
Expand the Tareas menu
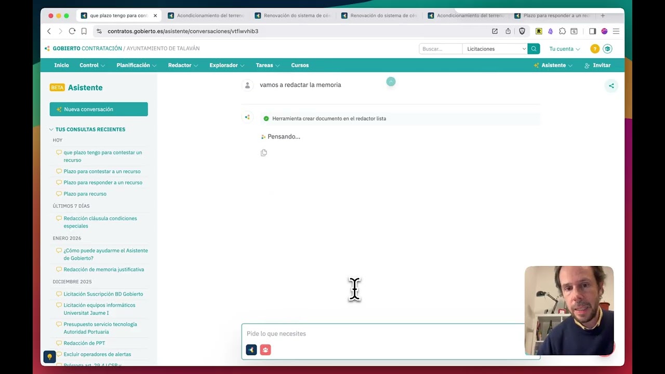tap(268, 65)
